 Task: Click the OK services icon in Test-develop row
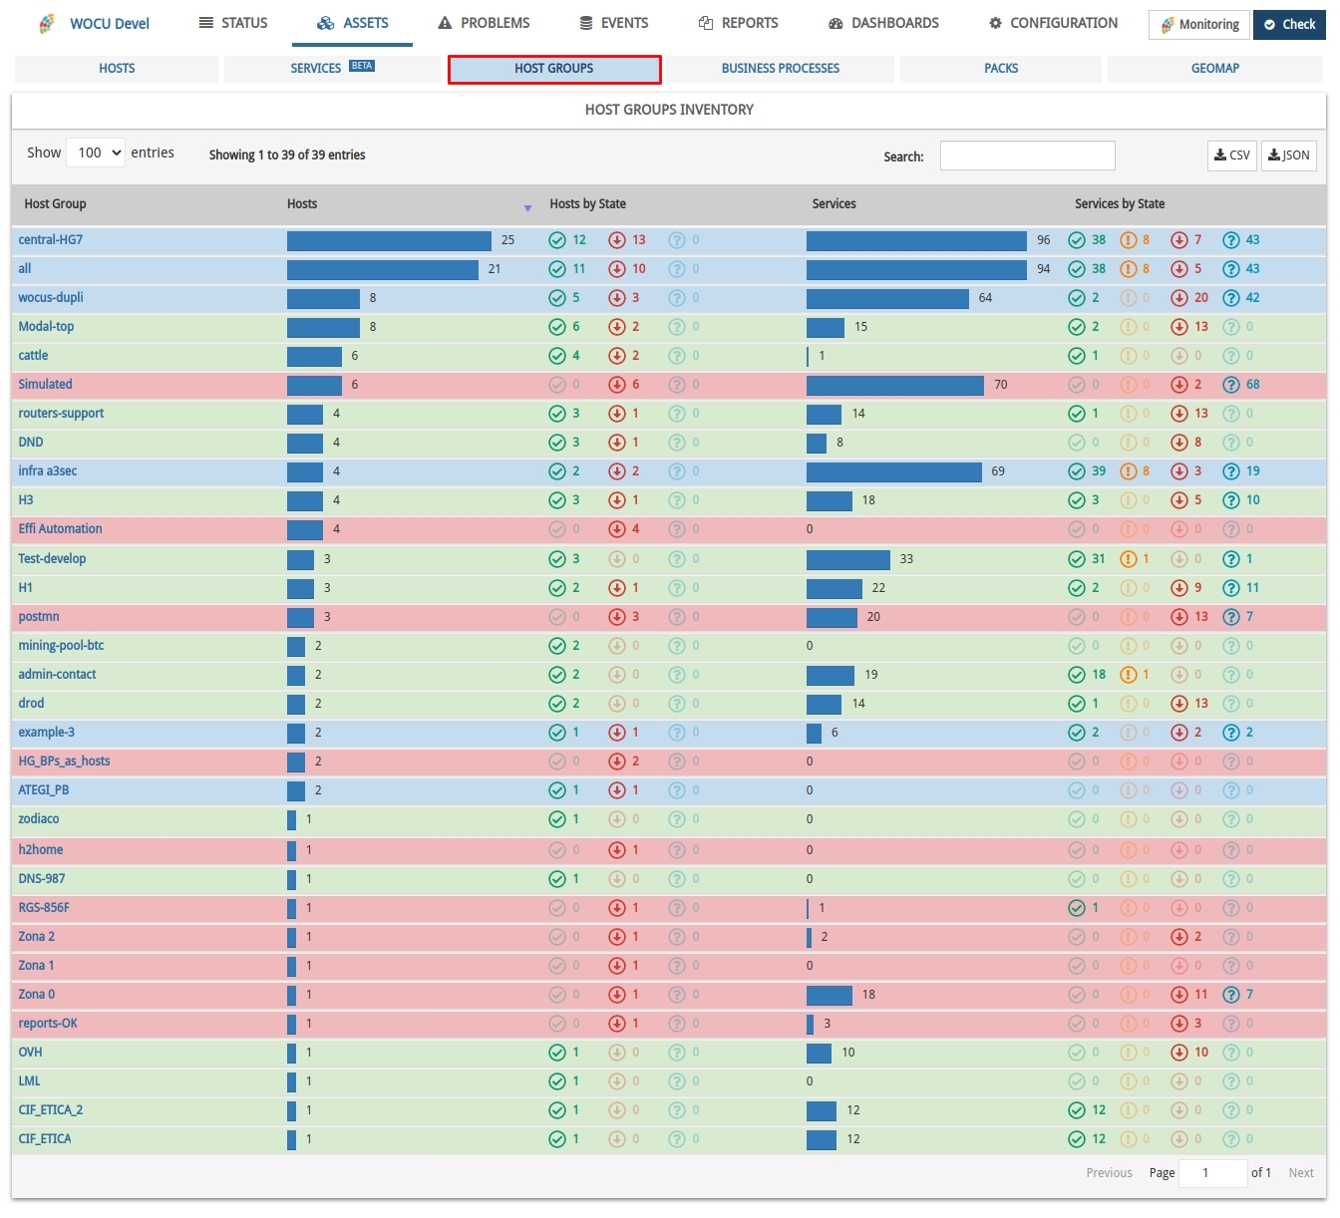[1077, 559]
